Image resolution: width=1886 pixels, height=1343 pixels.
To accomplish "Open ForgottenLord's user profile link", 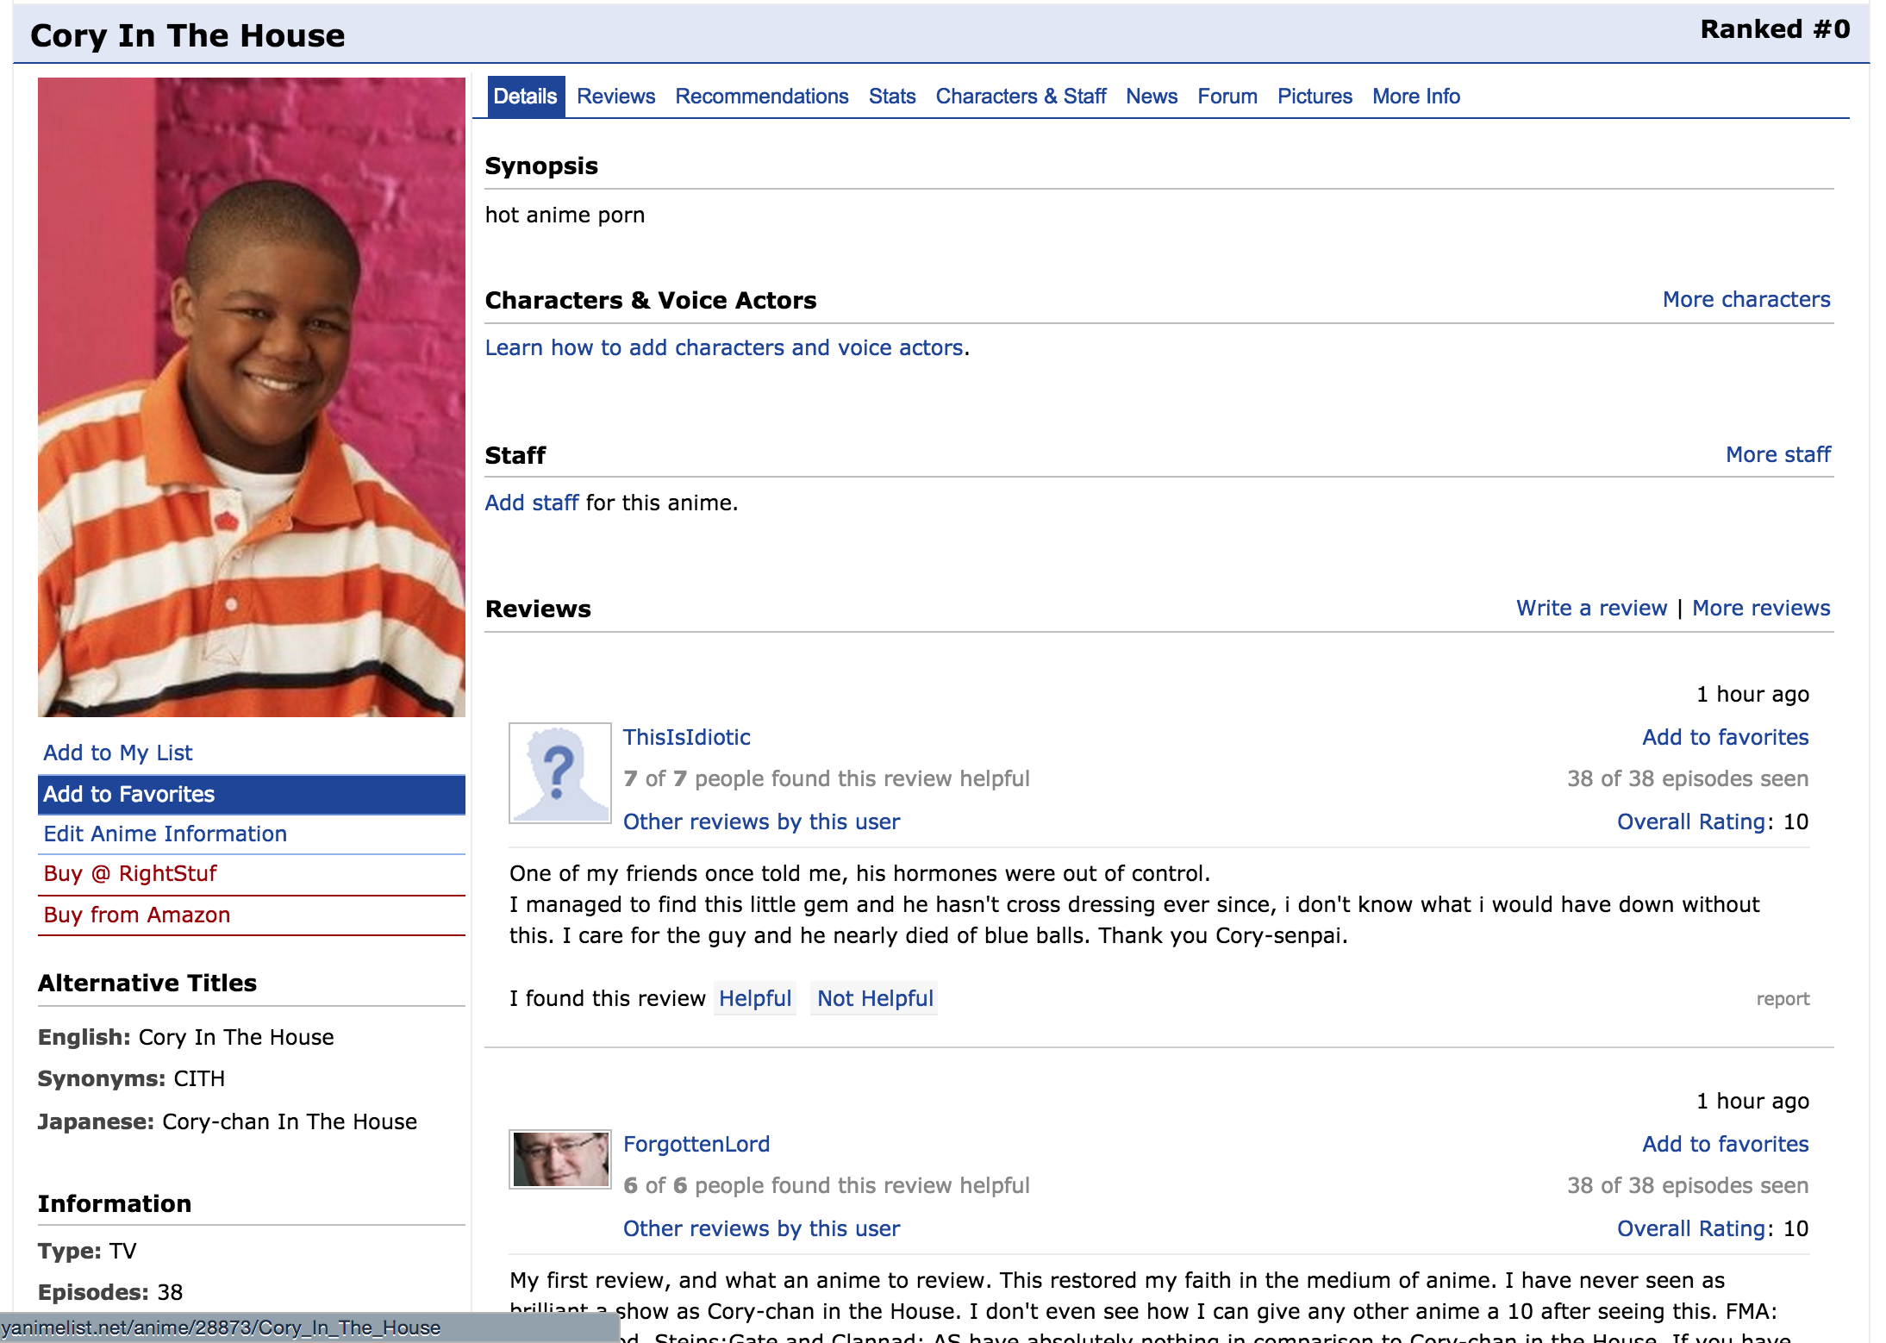I will tap(696, 1144).
